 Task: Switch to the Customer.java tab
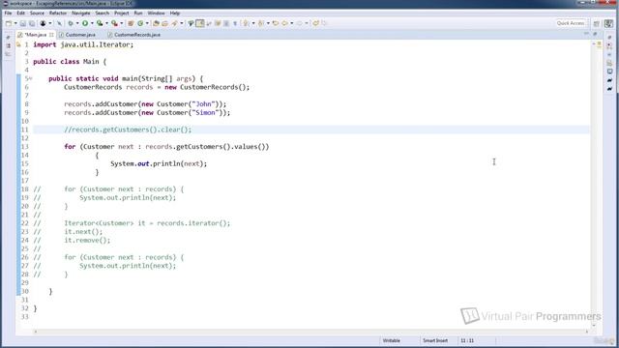pyautogui.click(x=80, y=35)
